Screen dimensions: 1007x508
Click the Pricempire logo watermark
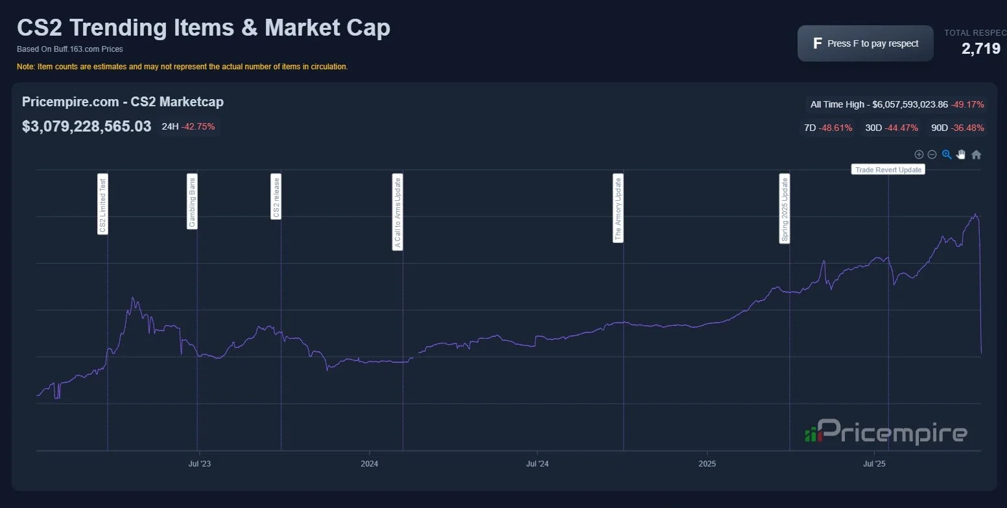[x=888, y=433]
